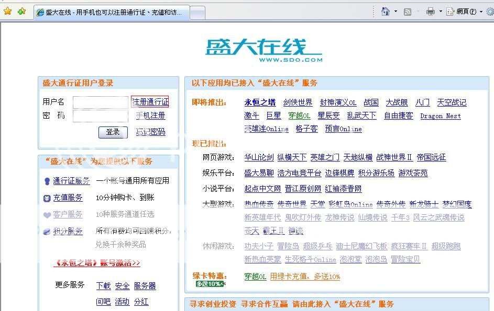Open a new blank browser tab
Screen dimensions: 494x311
coord(197,13)
